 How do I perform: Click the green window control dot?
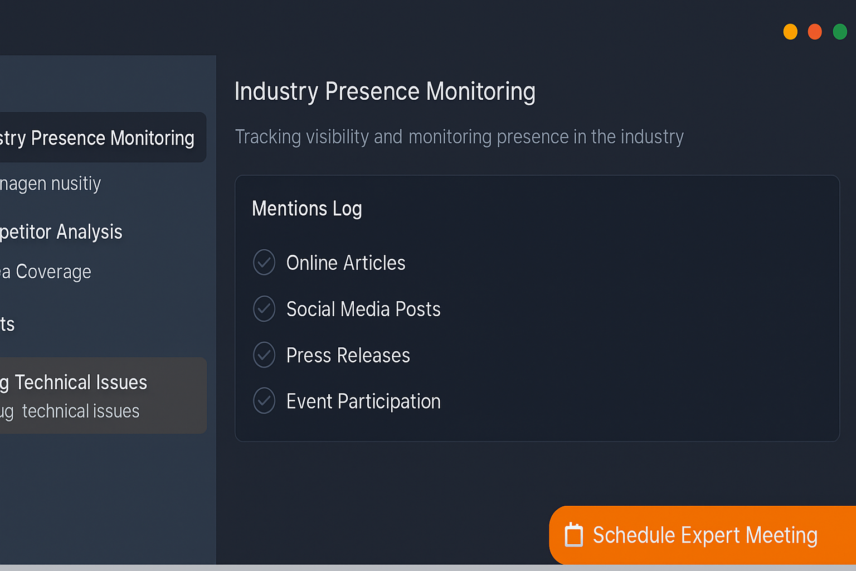pos(840,32)
